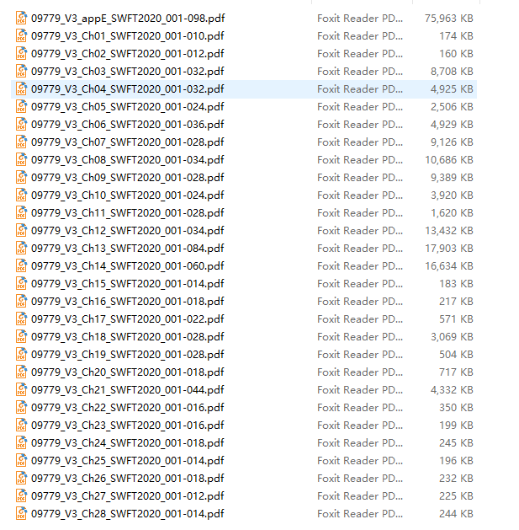This screenshot has height=530, width=519.
Task: Select the icon of the Ch08 PDF
Action: tap(22, 160)
